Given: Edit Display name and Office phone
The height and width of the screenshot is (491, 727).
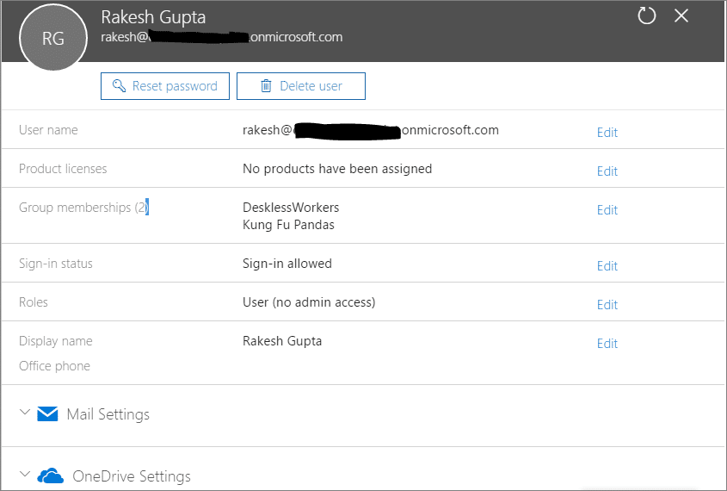Looking at the screenshot, I should [607, 344].
